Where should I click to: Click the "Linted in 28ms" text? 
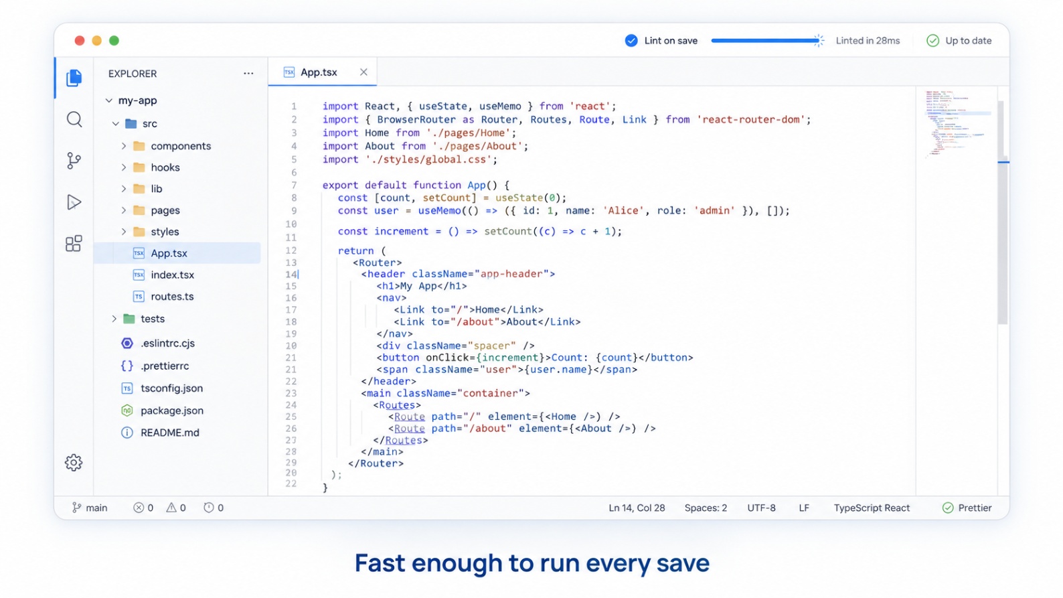click(868, 41)
